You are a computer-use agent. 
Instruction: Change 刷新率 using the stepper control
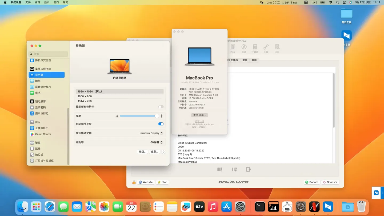162,142
